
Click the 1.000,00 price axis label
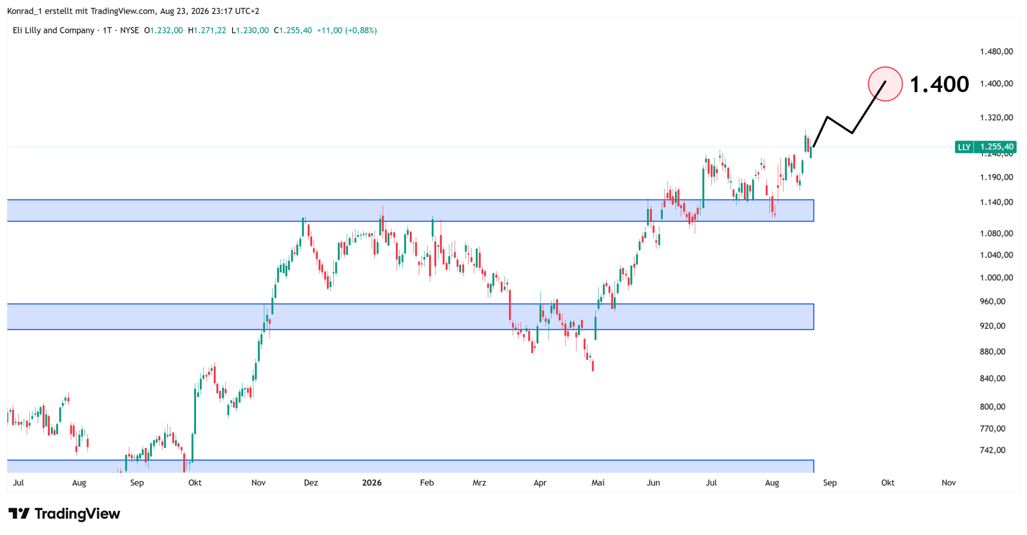click(x=996, y=278)
